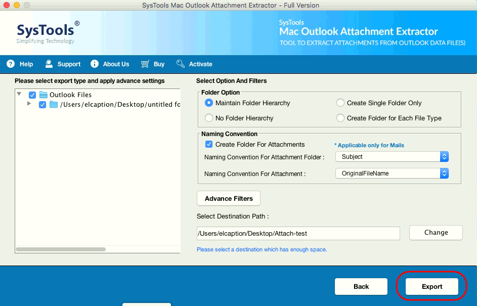Viewport: 477px width, 306px height.
Task: Click the Help question mark icon
Action: click(11, 64)
